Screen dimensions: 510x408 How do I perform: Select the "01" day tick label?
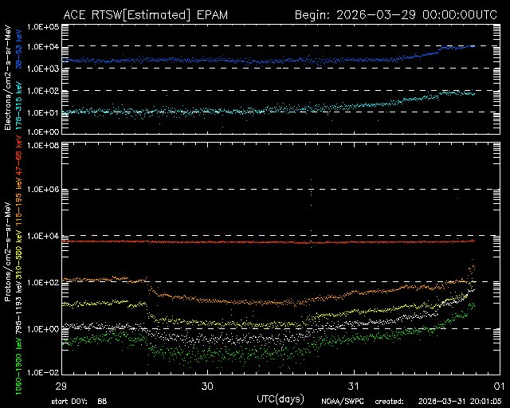[x=499, y=386]
